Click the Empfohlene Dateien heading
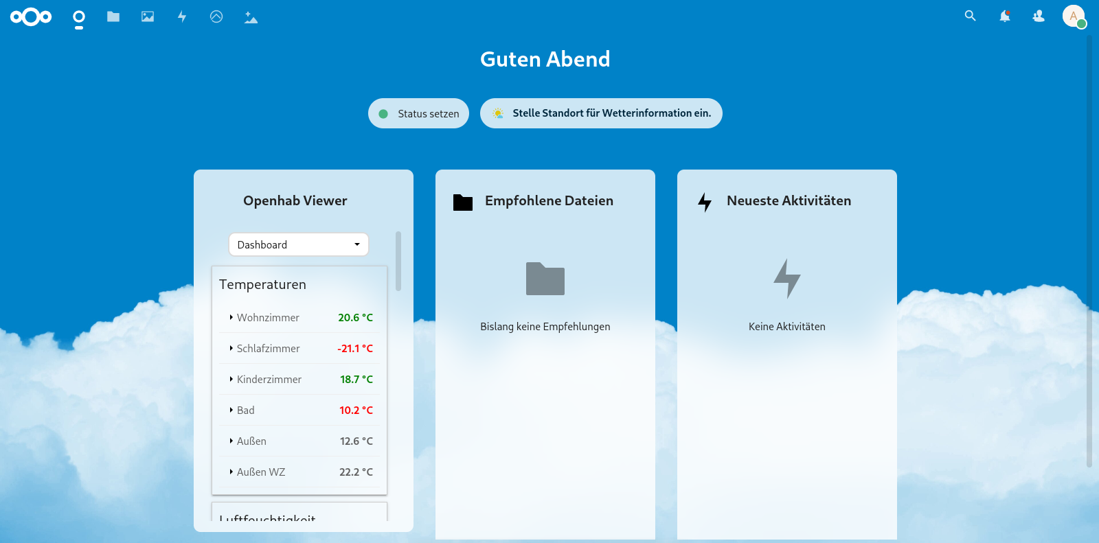1099x543 pixels. [x=549, y=200]
